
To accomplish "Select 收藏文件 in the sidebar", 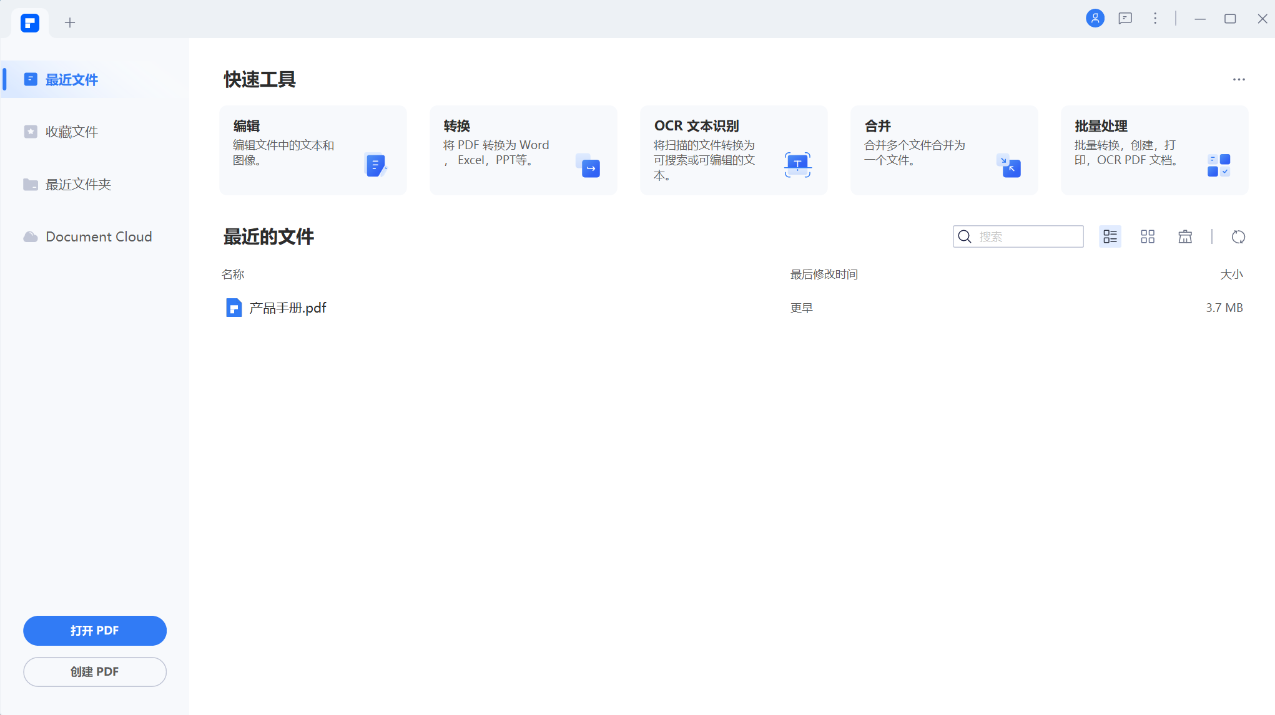I will 71,132.
